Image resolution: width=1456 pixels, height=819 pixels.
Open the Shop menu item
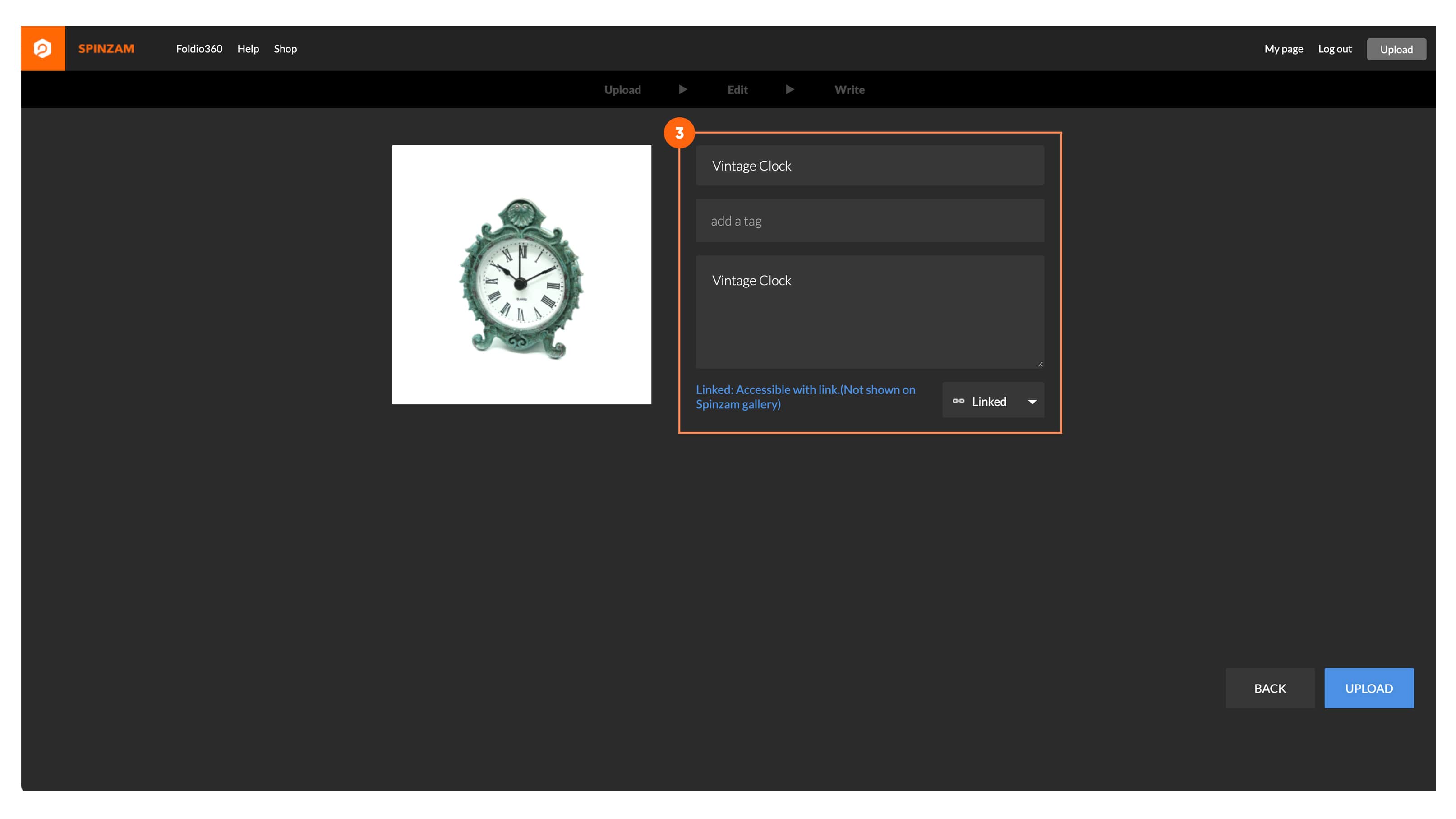tap(285, 48)
